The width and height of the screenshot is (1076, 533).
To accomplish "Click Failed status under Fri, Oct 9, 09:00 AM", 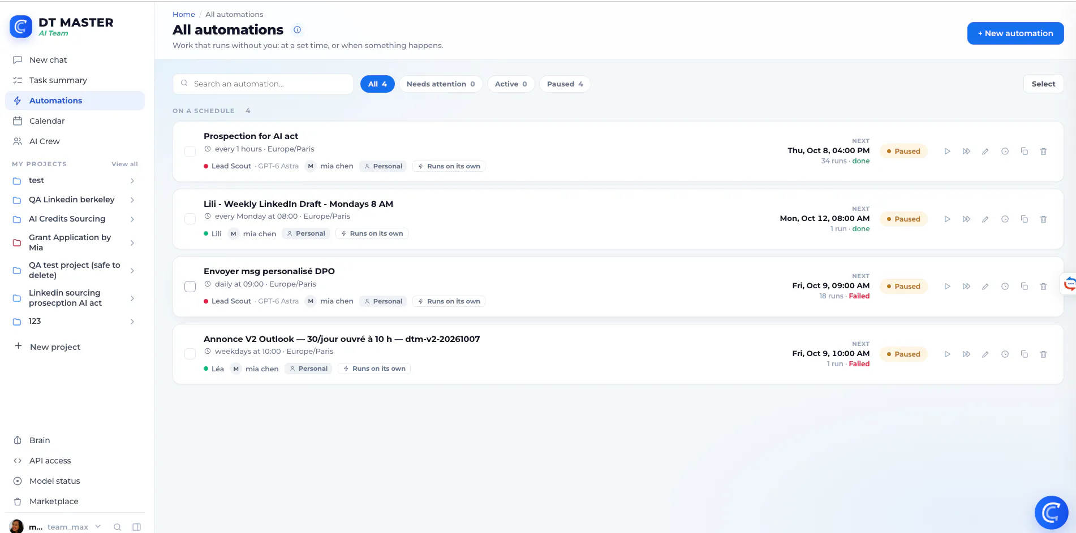I will (x=859, y=296).
